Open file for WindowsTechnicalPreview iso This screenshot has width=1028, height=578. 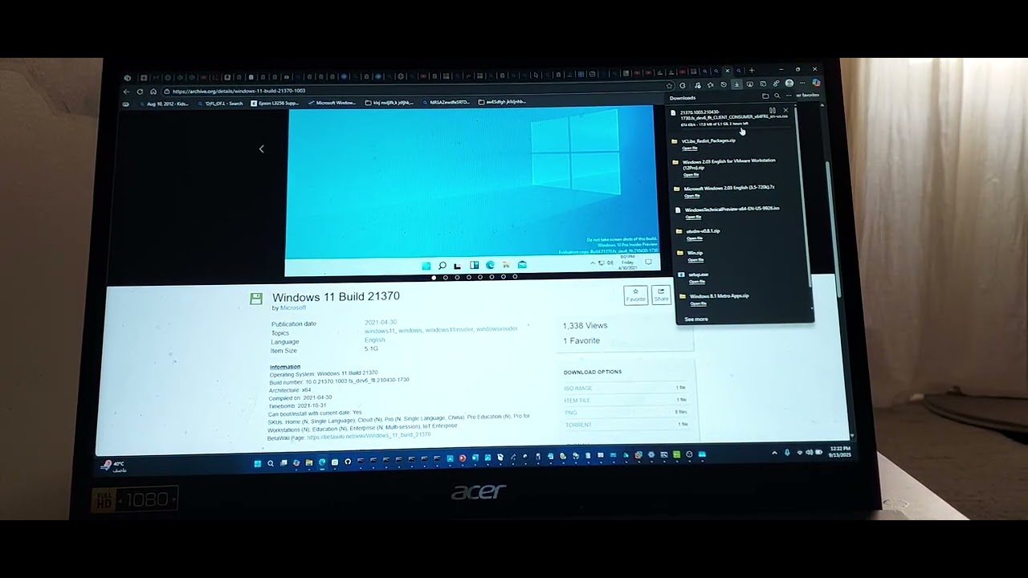pos(693,217)
